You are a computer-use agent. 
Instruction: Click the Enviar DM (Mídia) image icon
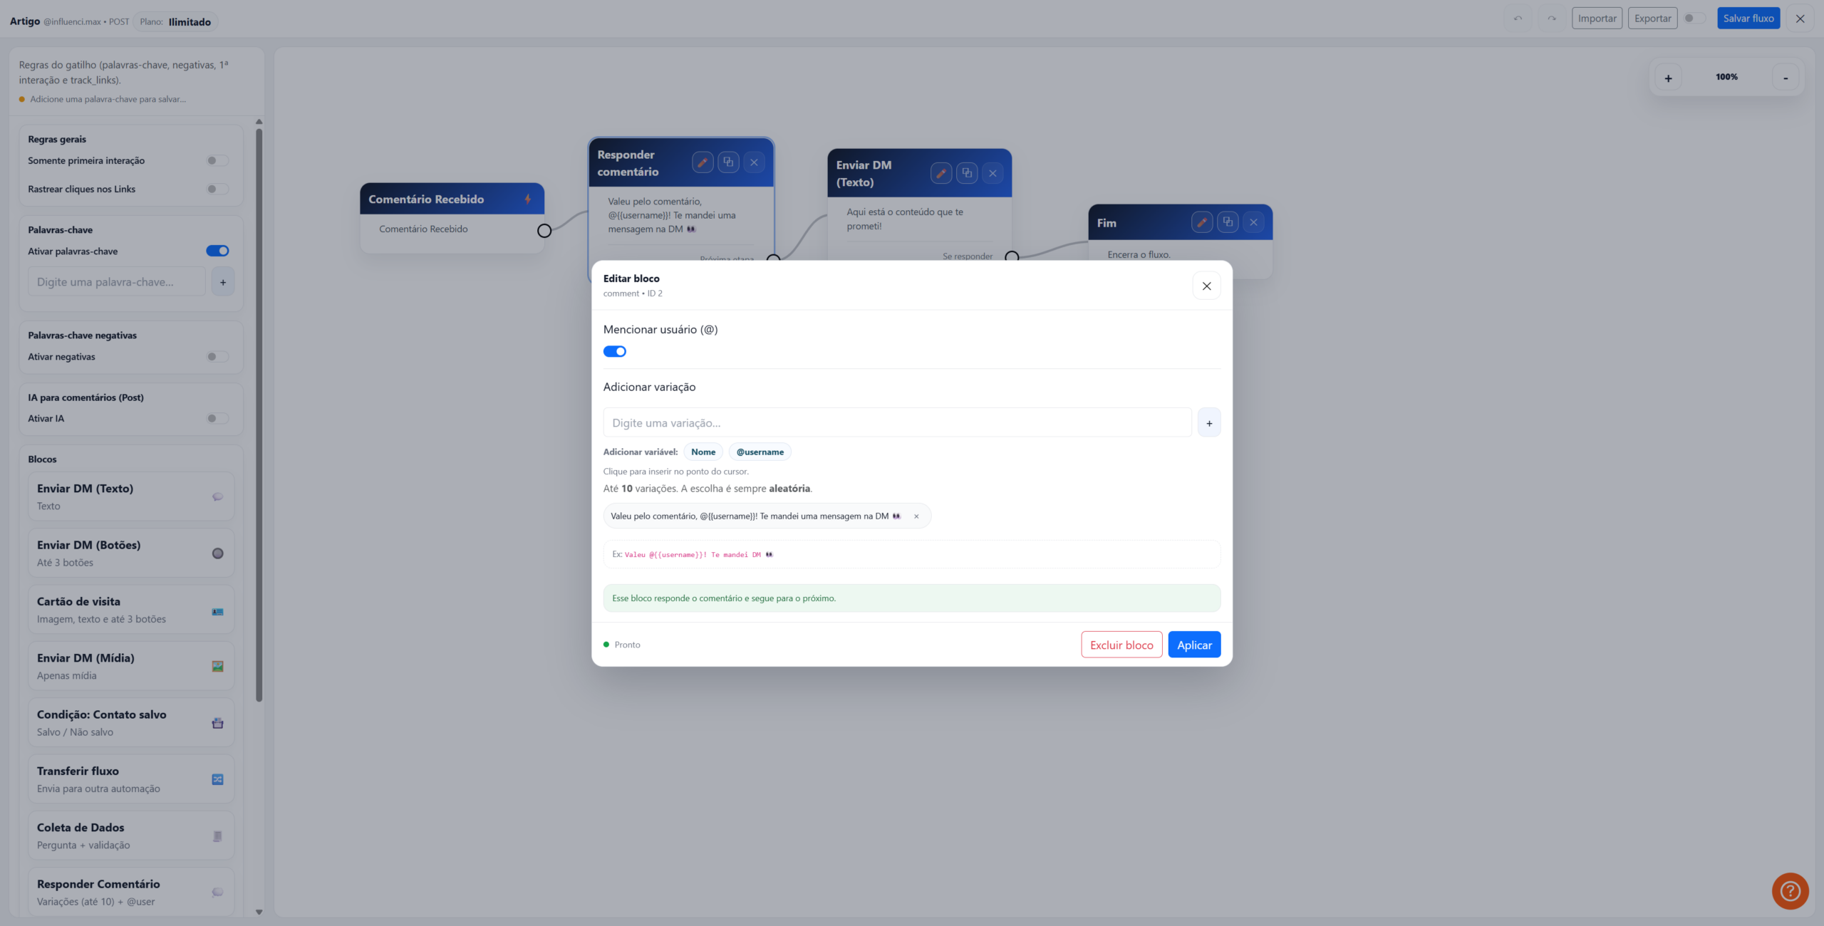click(x=218, y=667)
